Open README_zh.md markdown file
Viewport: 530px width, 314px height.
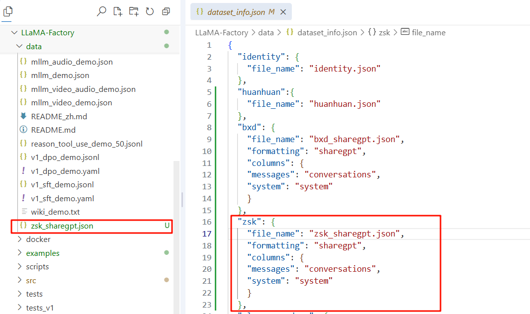(x=59, y=116)
